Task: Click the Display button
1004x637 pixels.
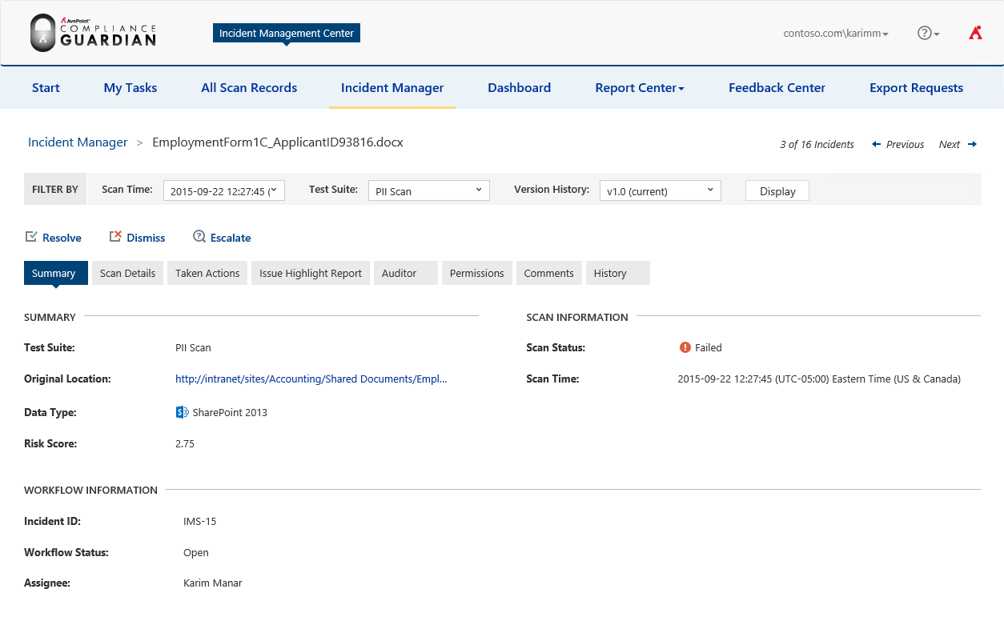Action: [x=777, y=190]
